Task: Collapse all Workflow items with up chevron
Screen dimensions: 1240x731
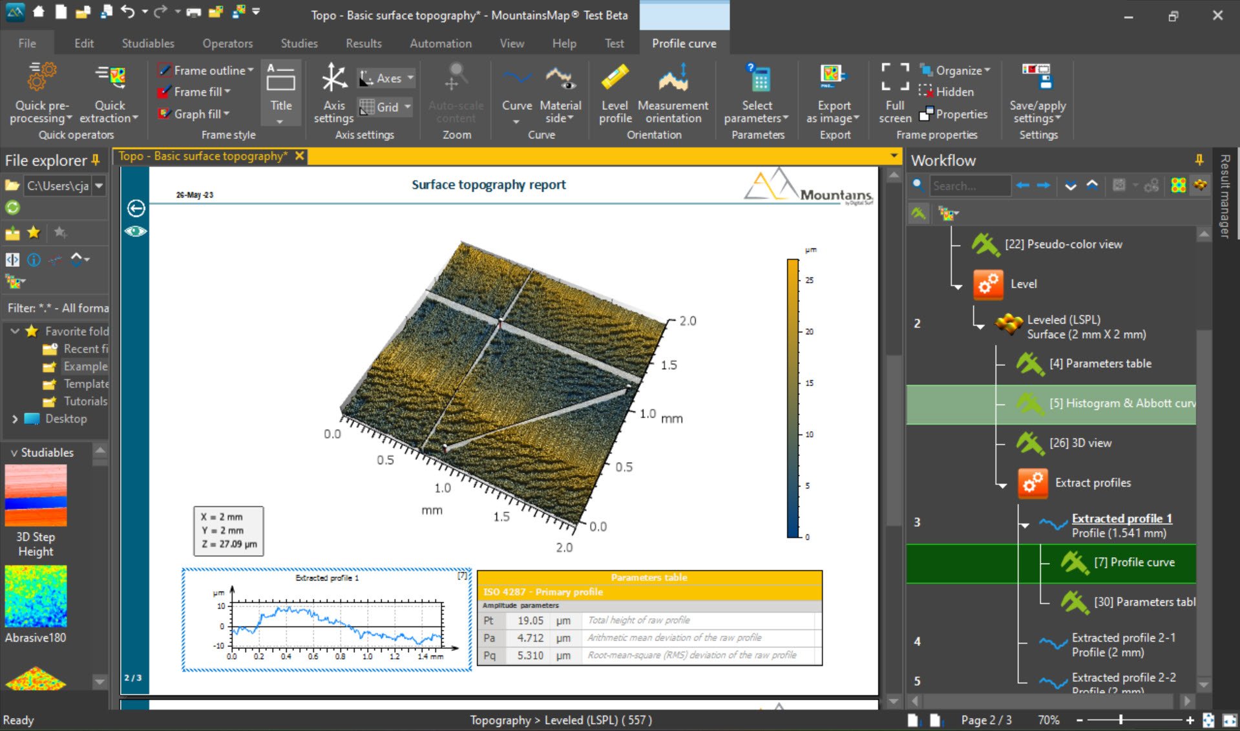Action: tap(1092, 185)
